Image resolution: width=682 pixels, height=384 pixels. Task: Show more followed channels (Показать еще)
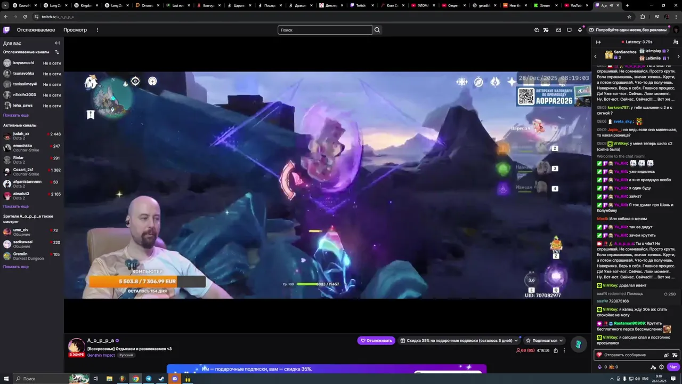click(x=16, y=115)
